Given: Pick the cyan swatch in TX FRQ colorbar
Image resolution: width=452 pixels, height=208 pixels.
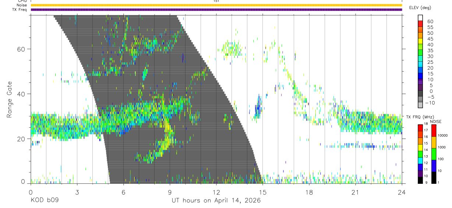Looking at the screenshot, I should pyautogui.click(x=420, y=160).
